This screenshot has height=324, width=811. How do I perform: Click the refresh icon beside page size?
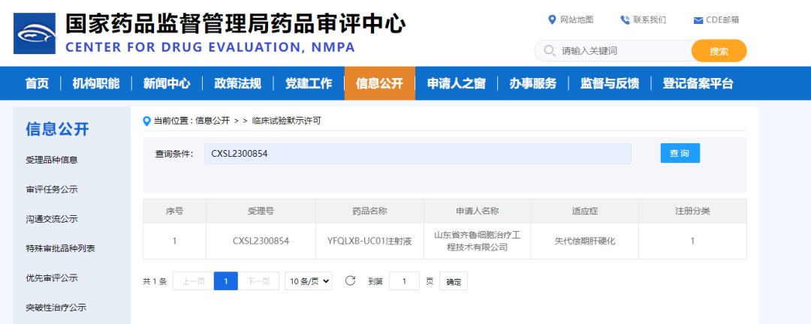click(350, 281)
